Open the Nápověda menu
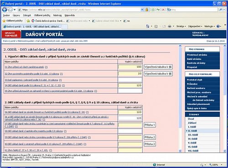 [x=70, y=15]
